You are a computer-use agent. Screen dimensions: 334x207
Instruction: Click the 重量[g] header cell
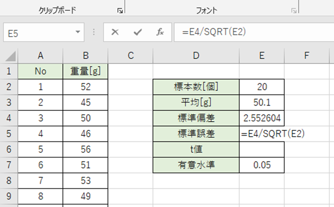(x=85, y=71)
